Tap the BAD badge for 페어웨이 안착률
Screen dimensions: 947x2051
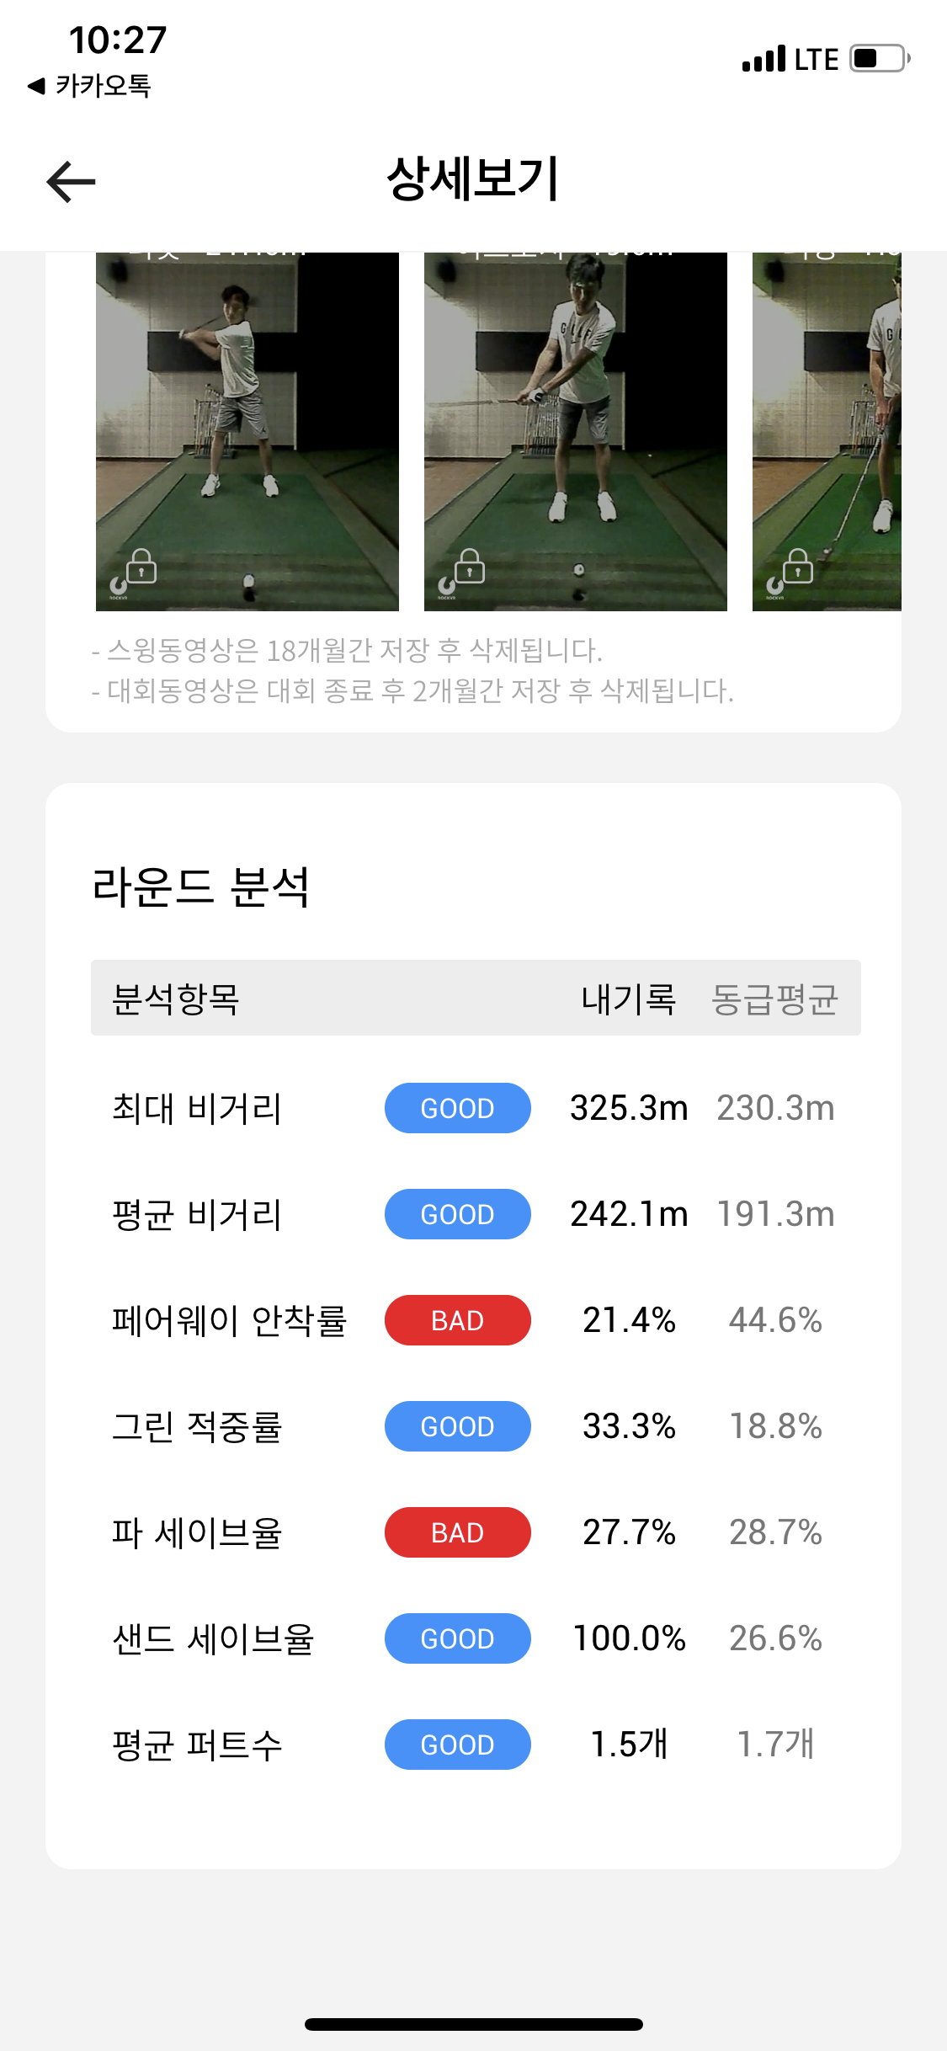[x=457, y=1320]
